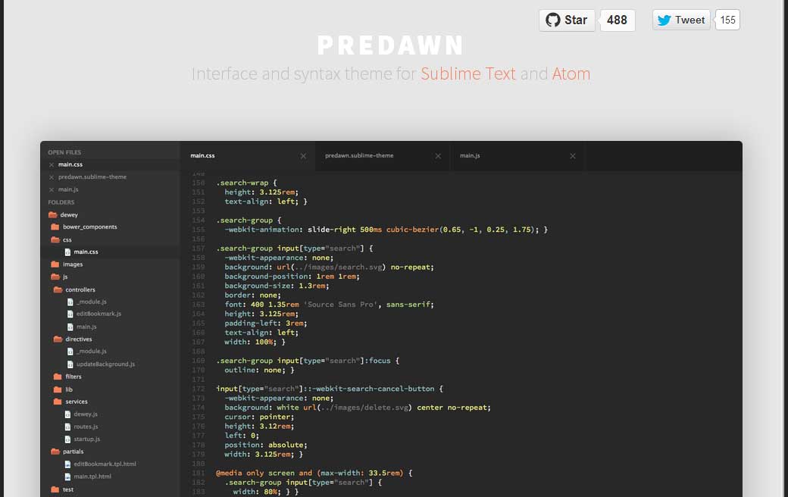This screenshot has height=497, width=788.
Task: Click the folder icon beside partials
Action: coord(56,451)
